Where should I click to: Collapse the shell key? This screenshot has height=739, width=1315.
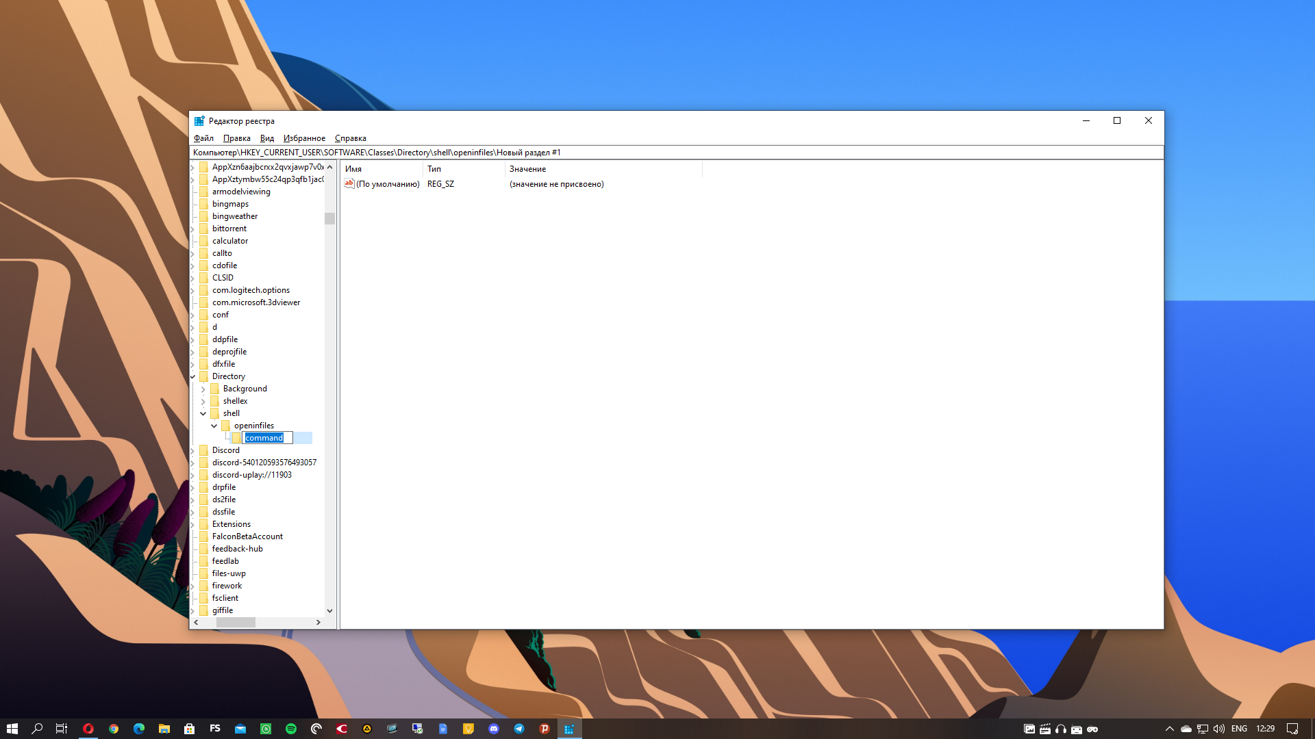[203, 413]
